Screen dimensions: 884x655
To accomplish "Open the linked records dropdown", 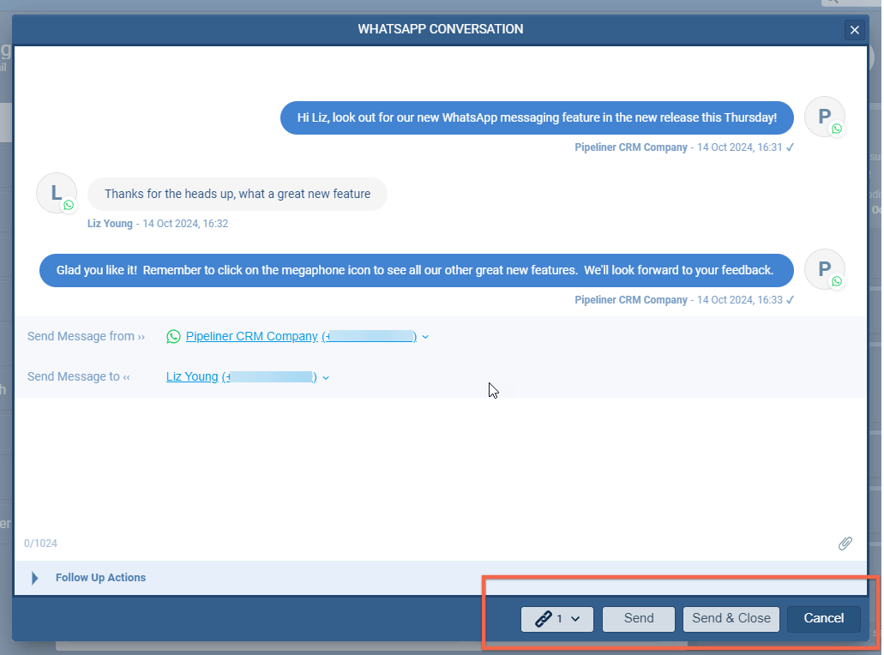I will coord(557,619).
